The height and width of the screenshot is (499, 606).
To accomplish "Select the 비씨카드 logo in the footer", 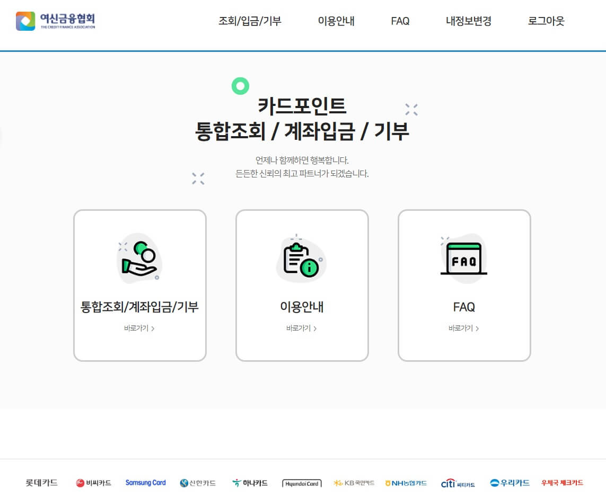I will 94,483.
